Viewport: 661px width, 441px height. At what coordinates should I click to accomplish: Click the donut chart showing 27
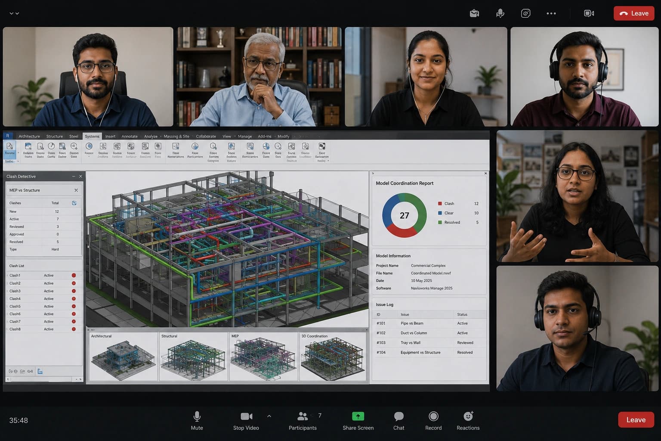pyautogui.click(x=404, y=215)
